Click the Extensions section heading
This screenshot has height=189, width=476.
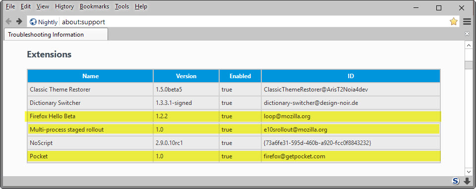[x=49, y=54]
